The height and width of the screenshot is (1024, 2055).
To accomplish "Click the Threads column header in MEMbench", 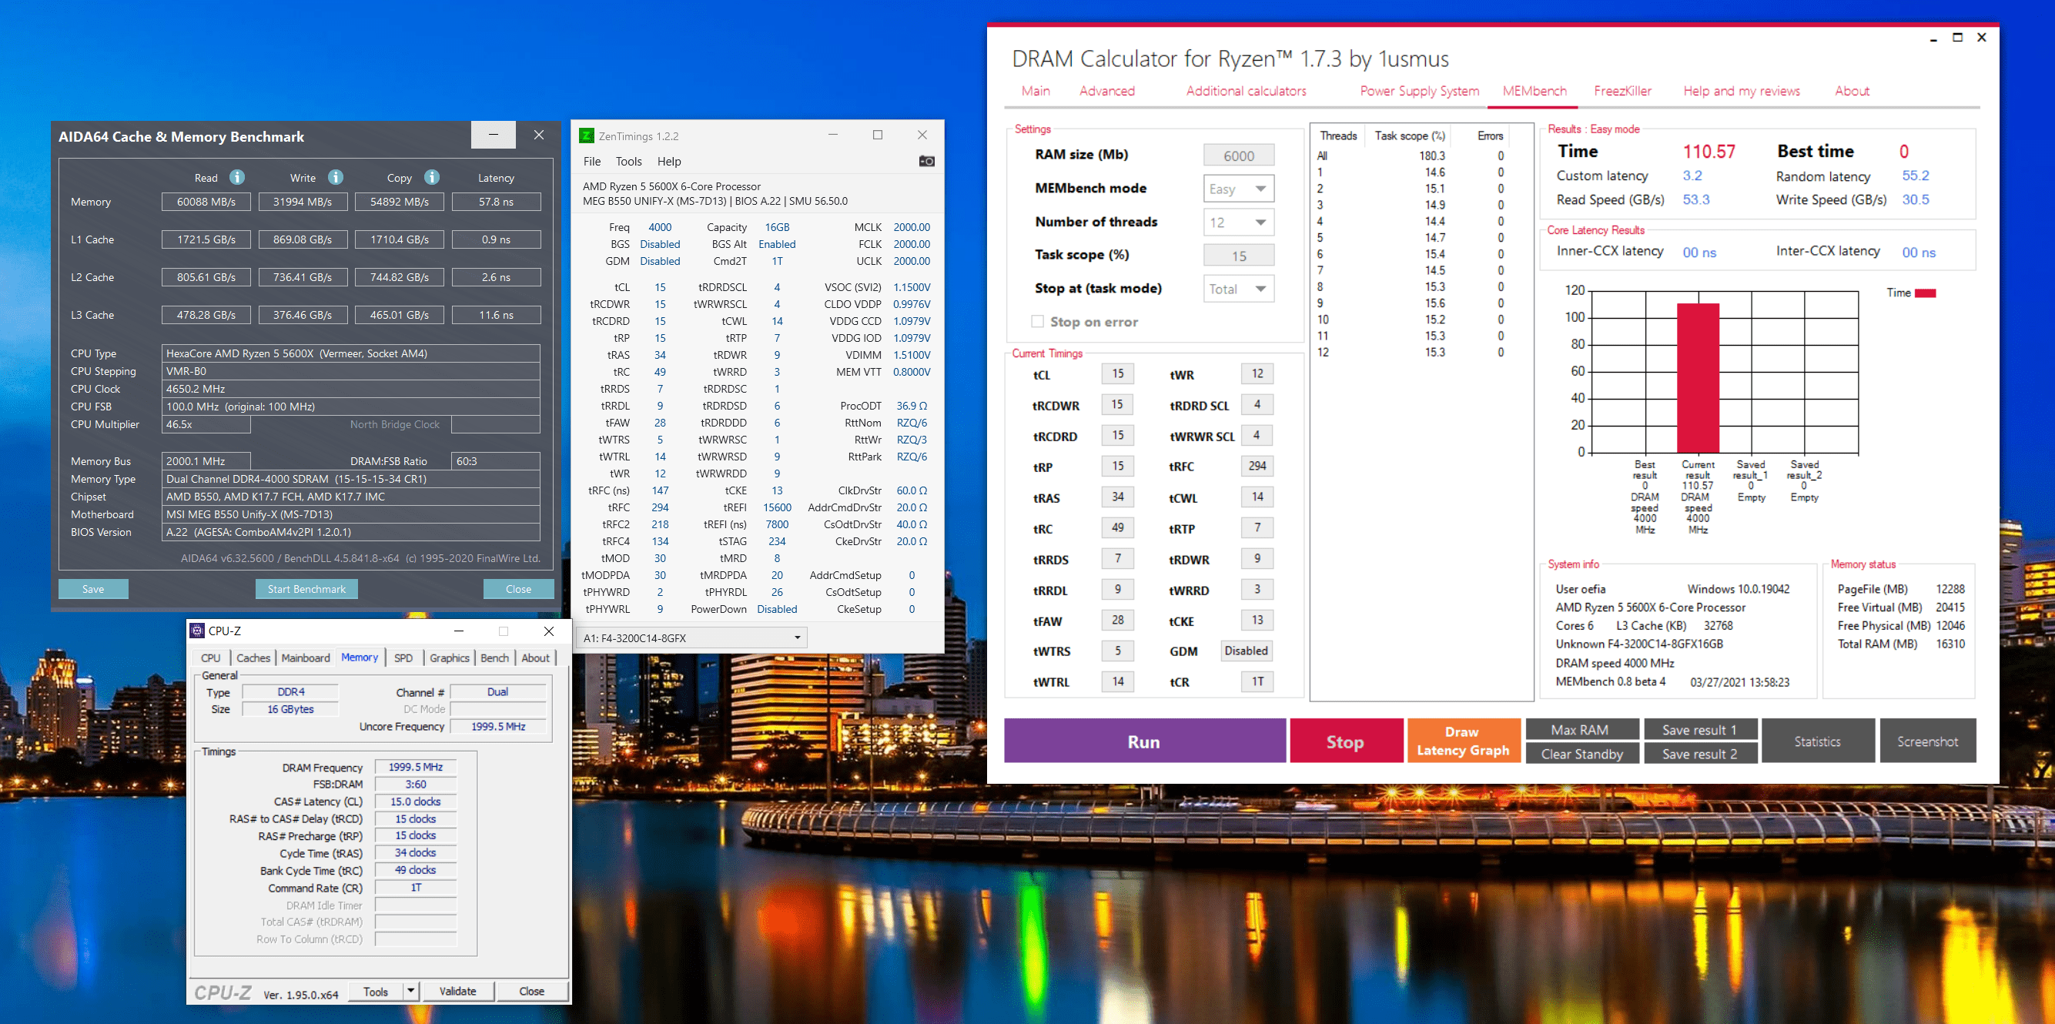I will click(x=1338, y=136).
